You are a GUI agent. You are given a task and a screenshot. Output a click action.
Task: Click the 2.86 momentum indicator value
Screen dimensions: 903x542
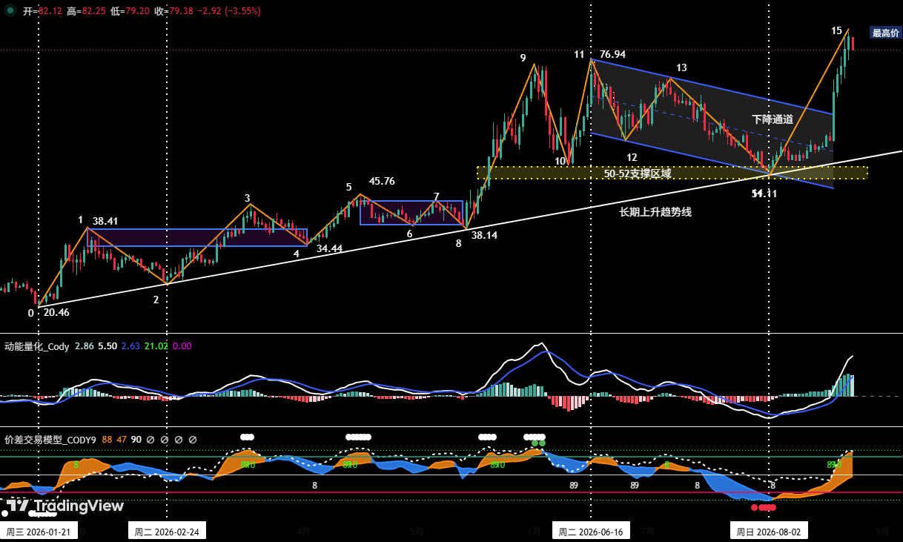[x=85, y=346]
